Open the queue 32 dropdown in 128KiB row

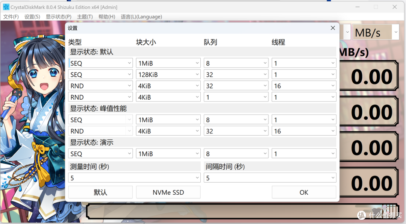tap(236, 74)
